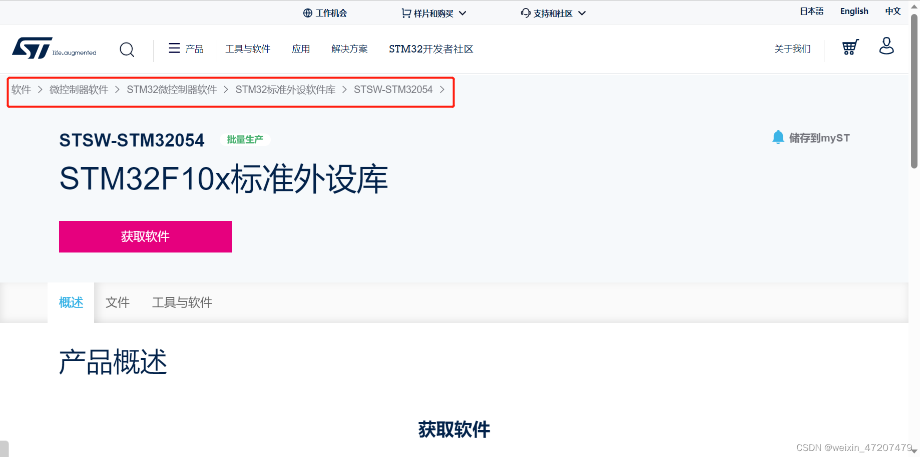920x457 pixels.
Task: Open the 关于我们 menu
Action: click(x=792, y=49)
